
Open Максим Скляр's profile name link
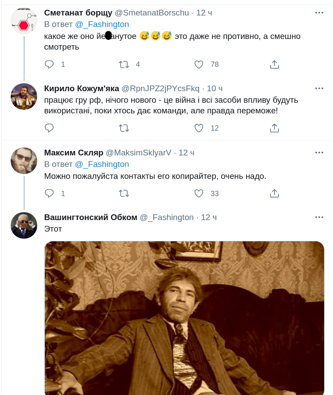[74, 153]
